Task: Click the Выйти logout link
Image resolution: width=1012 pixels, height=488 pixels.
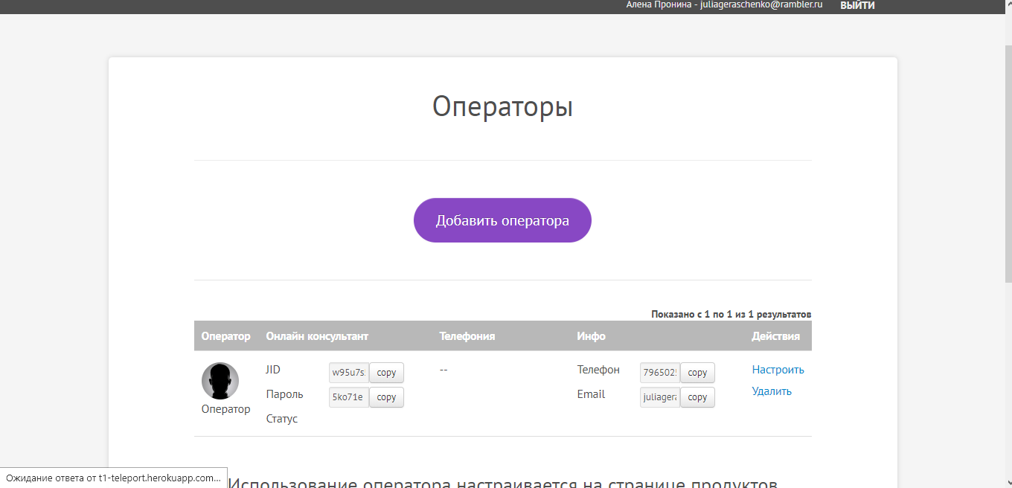Action: pos(856,4)
